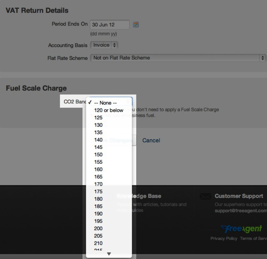Select 185 from the CO2 list
267x259 pixels.
pos(98,206)
